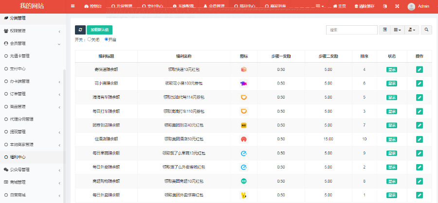438x203 pixels.
Task: Click the table view toggle icon
Action: pyautogui.click(x=385, y=30)
